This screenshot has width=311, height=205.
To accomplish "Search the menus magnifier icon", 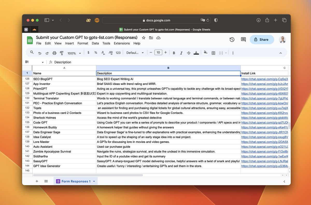I will 32,52.
